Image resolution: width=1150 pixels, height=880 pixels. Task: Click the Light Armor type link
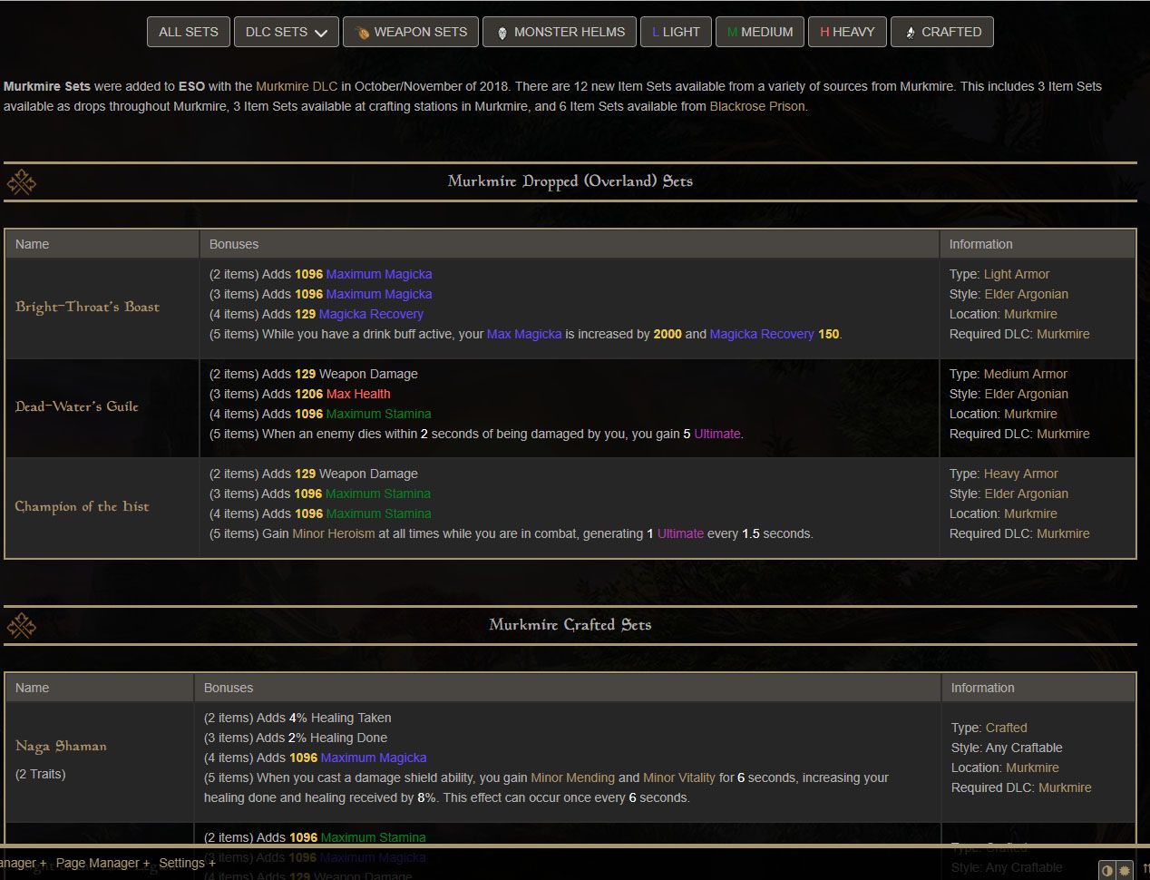1017,274
